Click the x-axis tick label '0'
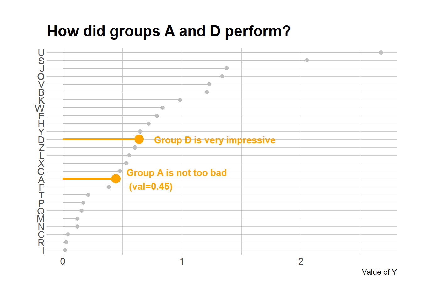The width and height of the screenshot is (422, 301). click(63, 261)
